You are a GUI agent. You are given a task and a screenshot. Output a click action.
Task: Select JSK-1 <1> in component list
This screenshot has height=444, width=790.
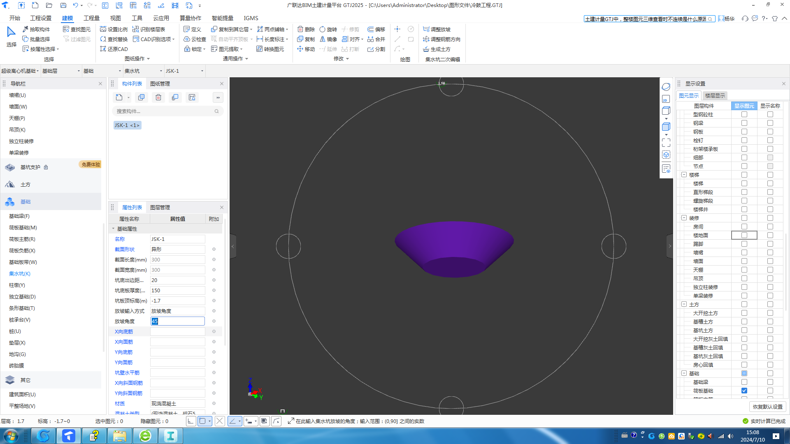pos(127,125)
